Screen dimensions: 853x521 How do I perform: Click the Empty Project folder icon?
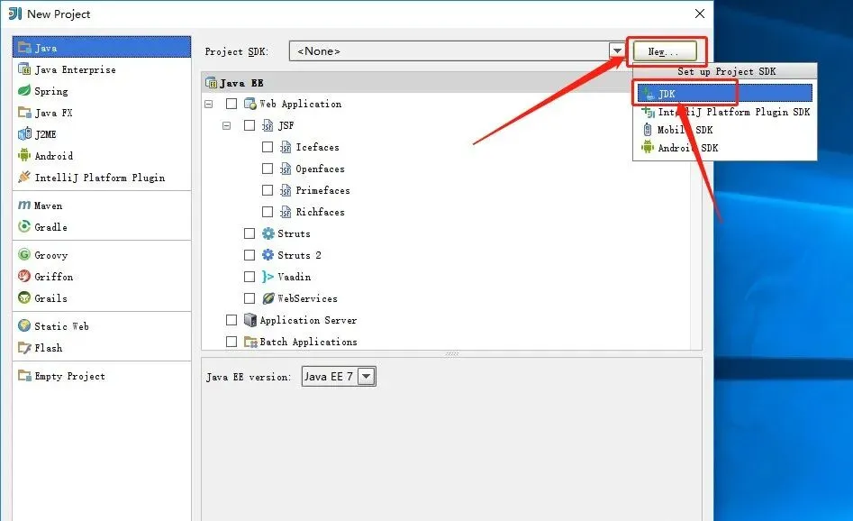point(24,376)
